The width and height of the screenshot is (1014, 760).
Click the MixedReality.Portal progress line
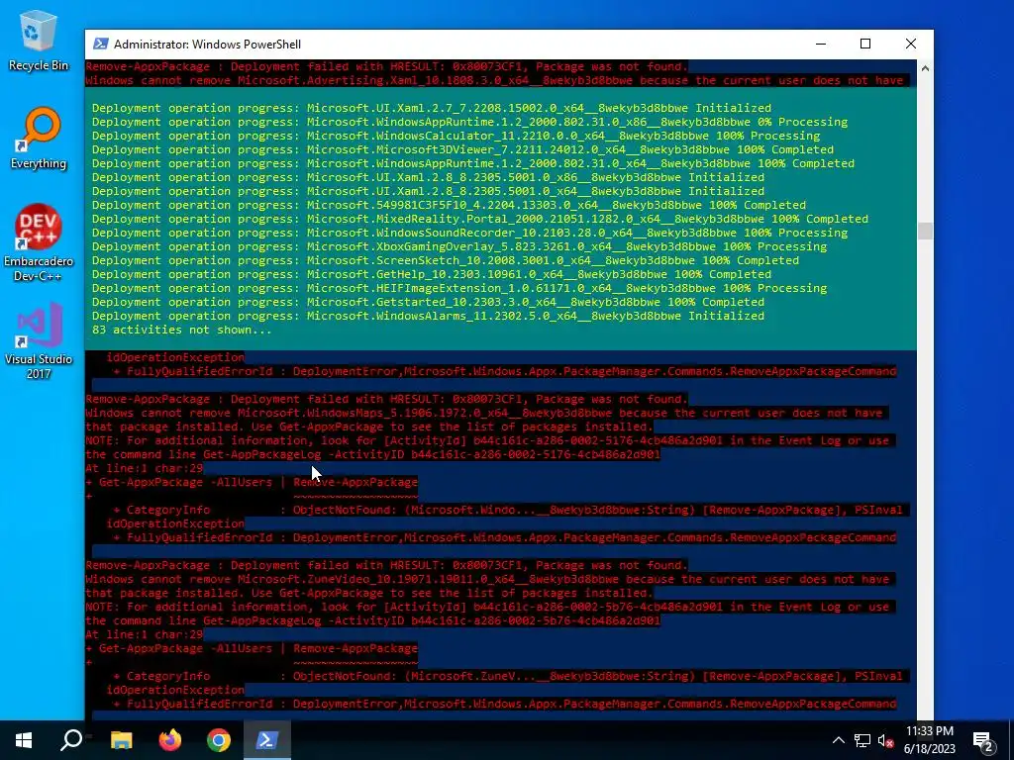point(480,219)
